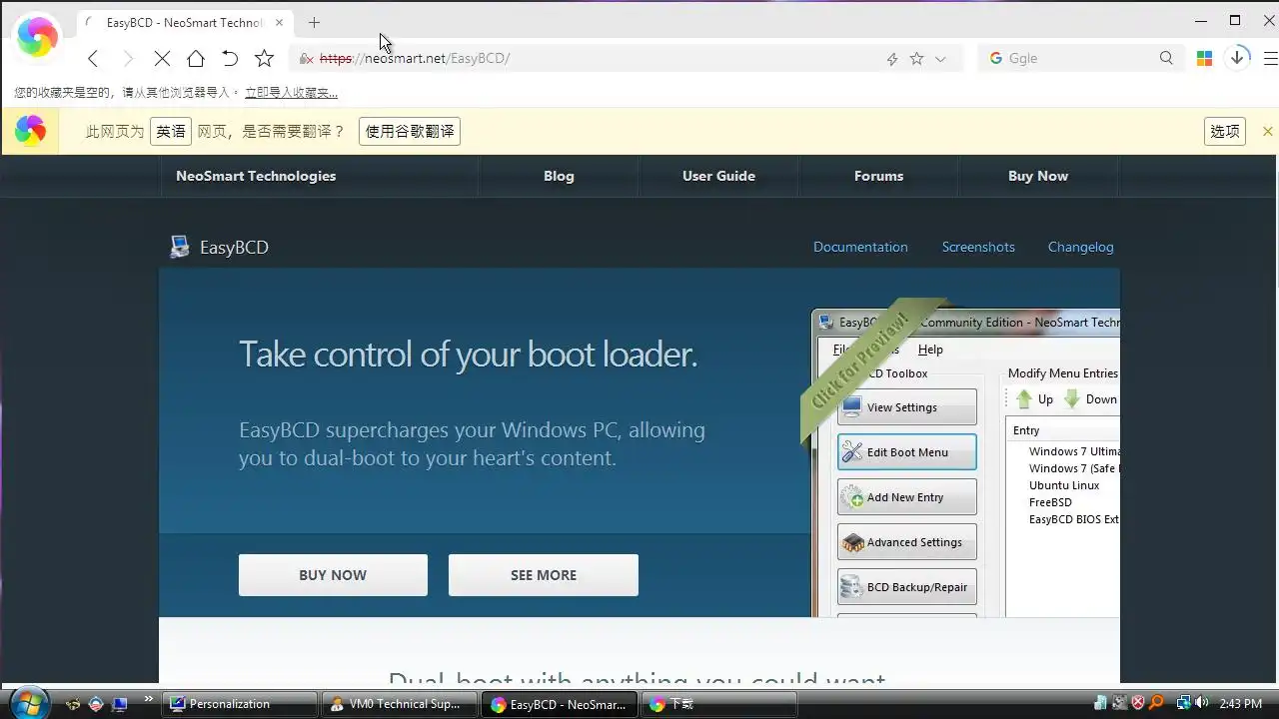
Task: Select the EasyBCD - NeoSmart tab
Action: pyautogui.click(x=184, y=22)
